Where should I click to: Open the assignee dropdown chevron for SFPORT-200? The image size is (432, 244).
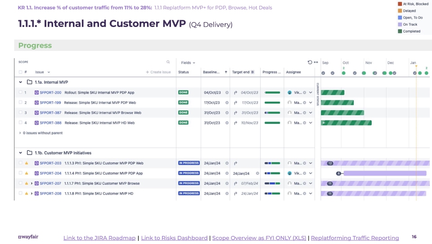click(310, 93)
